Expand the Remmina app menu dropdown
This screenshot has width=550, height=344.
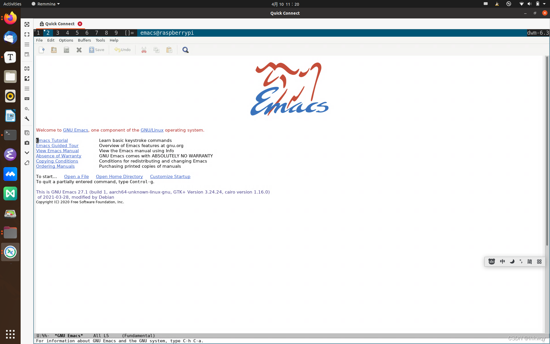[x=58, y=4]
